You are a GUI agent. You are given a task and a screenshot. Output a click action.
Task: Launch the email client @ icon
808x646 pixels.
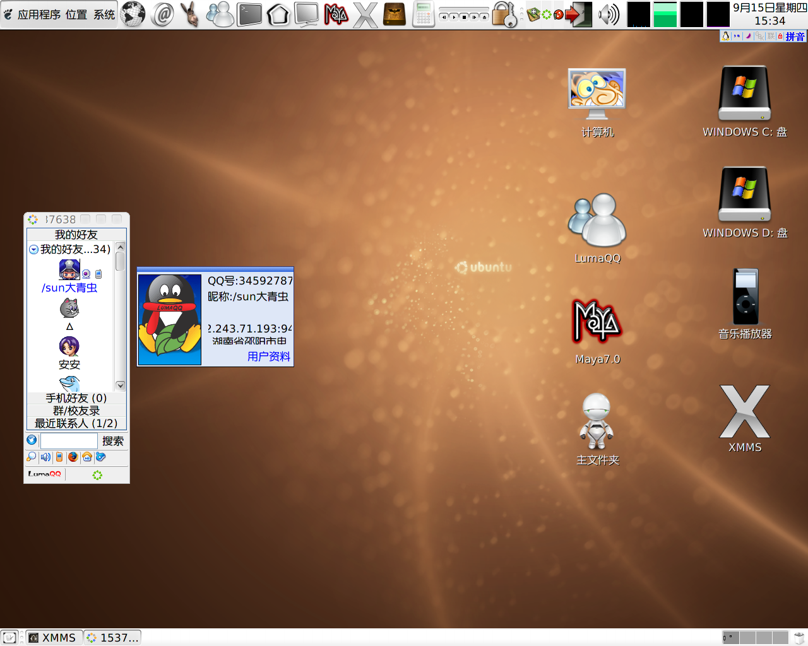(x=163, y=14)
